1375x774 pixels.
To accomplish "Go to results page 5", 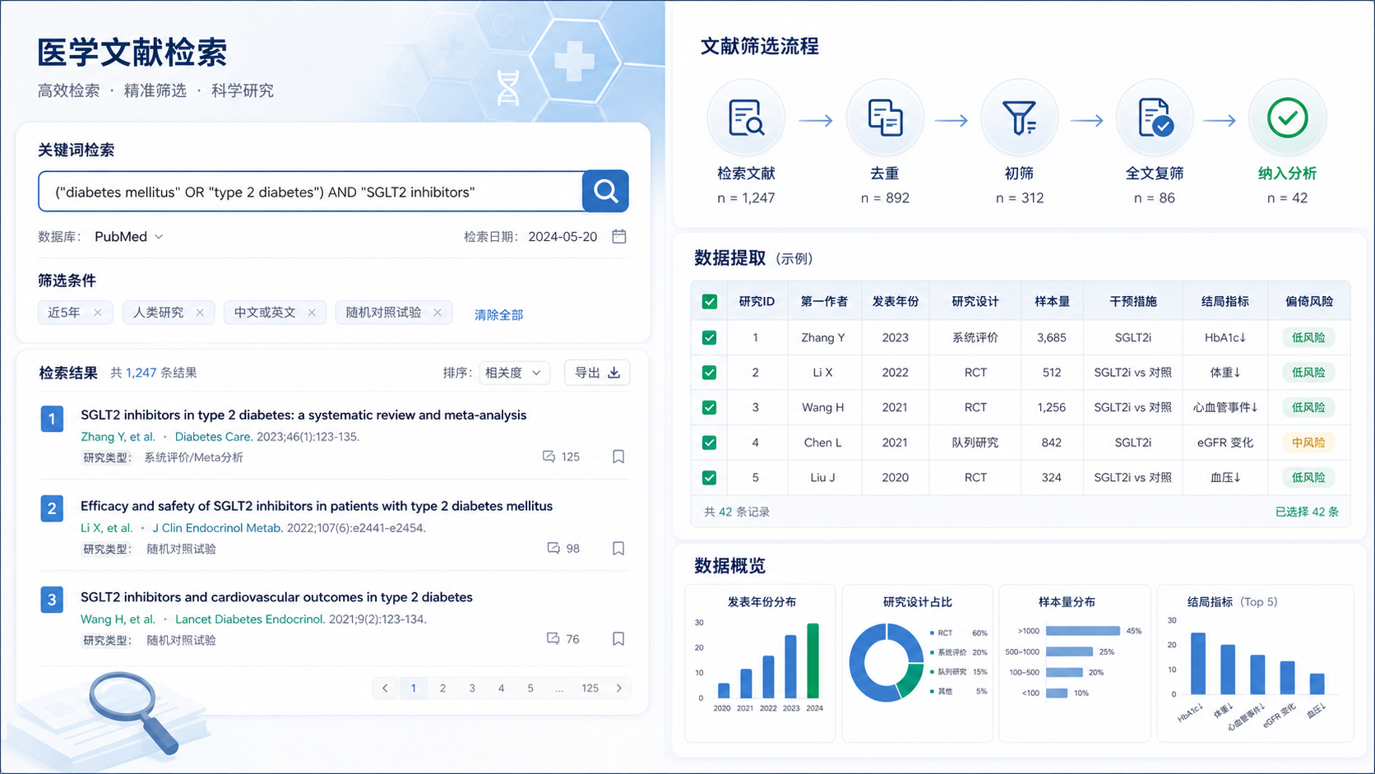I will click(x=530, y=688).
